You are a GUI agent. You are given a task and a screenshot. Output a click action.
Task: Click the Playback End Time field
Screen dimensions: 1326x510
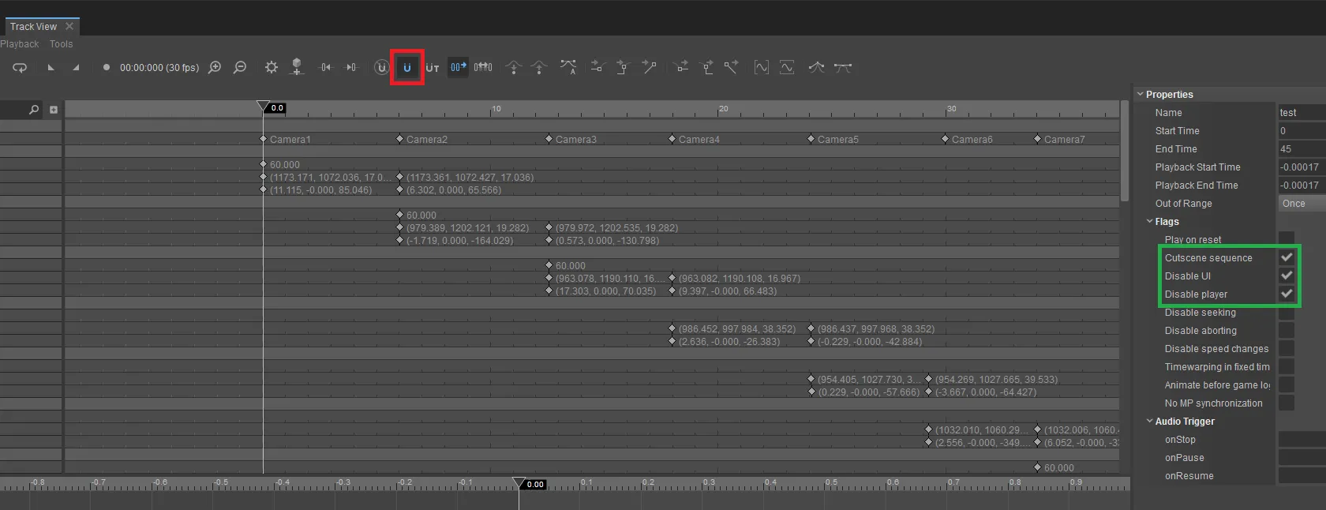(1302, 185)
